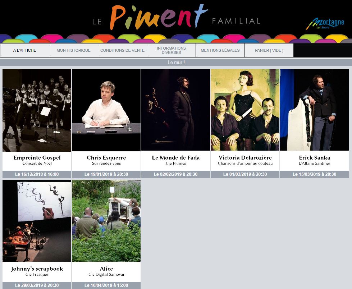Click the subtitle L'Affaire Sardines
352x289 pixels.
315,163
